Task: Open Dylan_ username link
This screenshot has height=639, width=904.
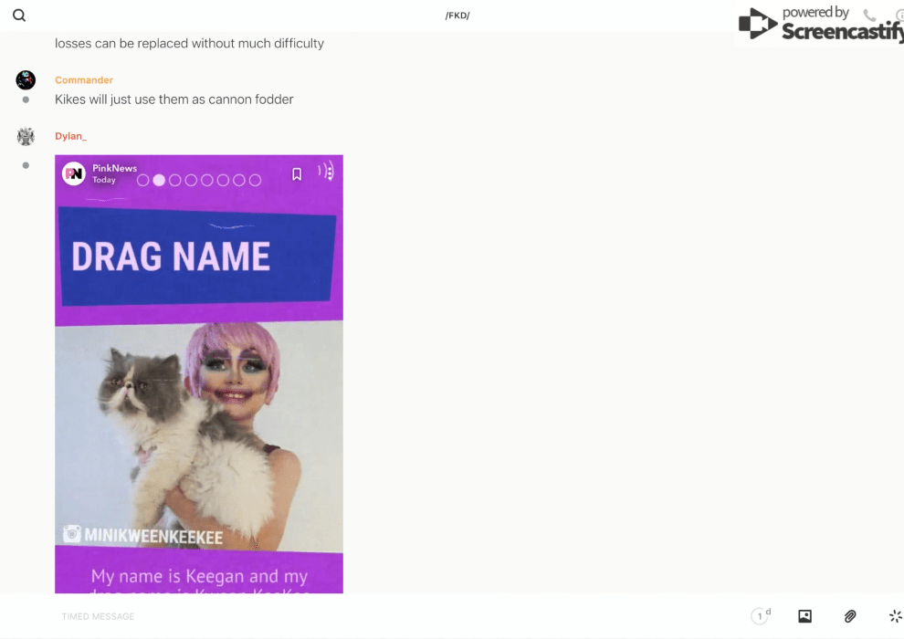Action: 70,136
